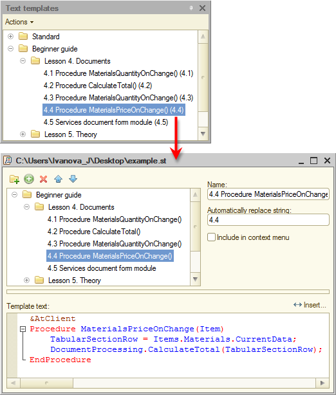336x395 pixels.
Task: Click the green add template icon
Action: click(x=29, y=179)
